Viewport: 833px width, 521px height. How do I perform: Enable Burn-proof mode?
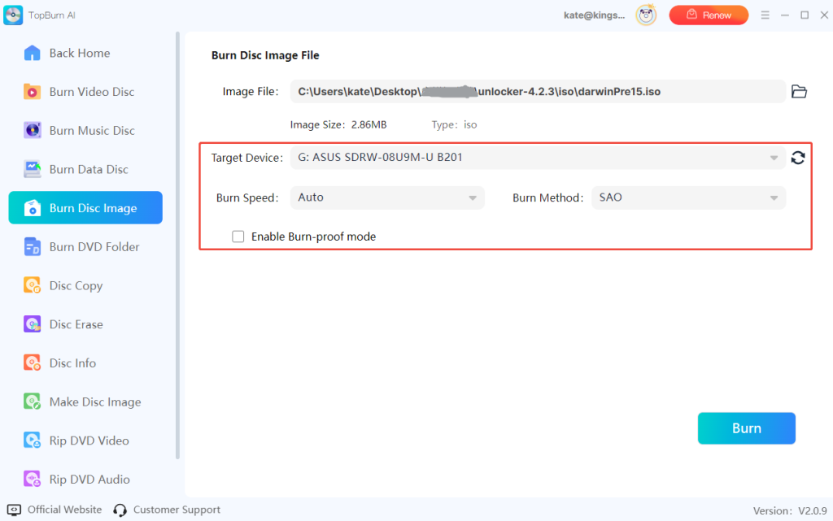pyautogui.click(x=238, y=237)
